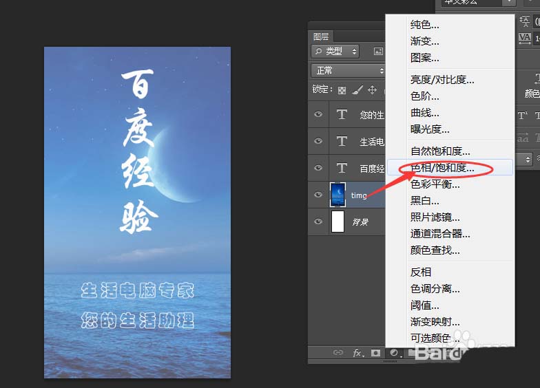Choose 纯色... from the menu
The width and height of the screenshot is (540, 388).
(x=424, y=25)
